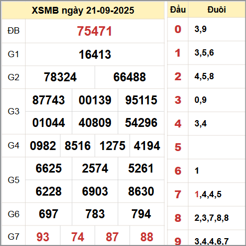Image resolution: width=246 pixels, height=246 pixels.
Task: Click G2 number 66488
Action: click(x=129, y=77)
